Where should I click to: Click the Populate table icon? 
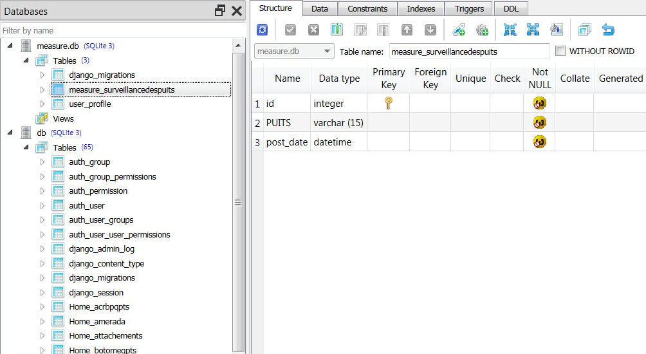(x=556, y=30)
